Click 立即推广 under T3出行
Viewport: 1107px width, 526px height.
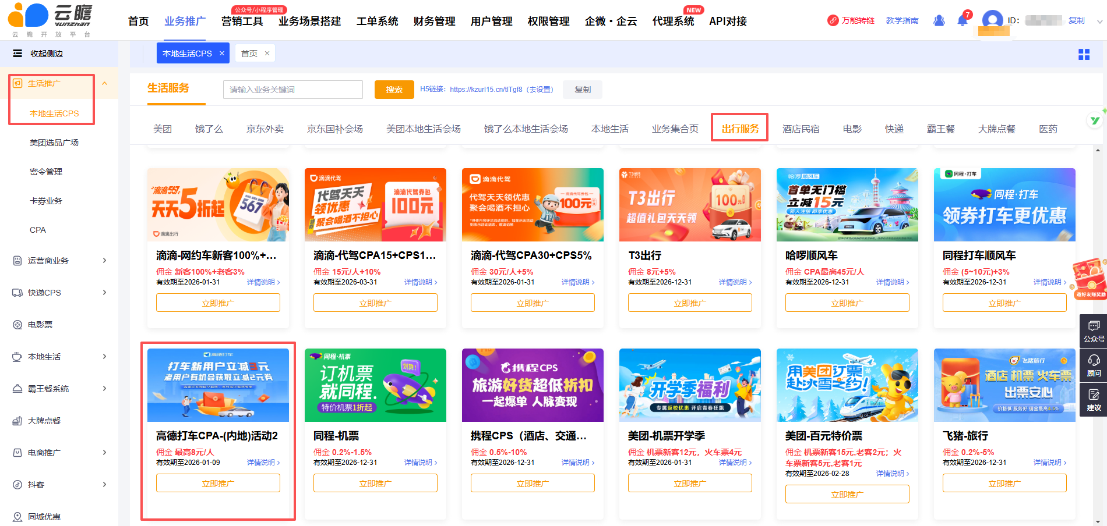[690, 303]
